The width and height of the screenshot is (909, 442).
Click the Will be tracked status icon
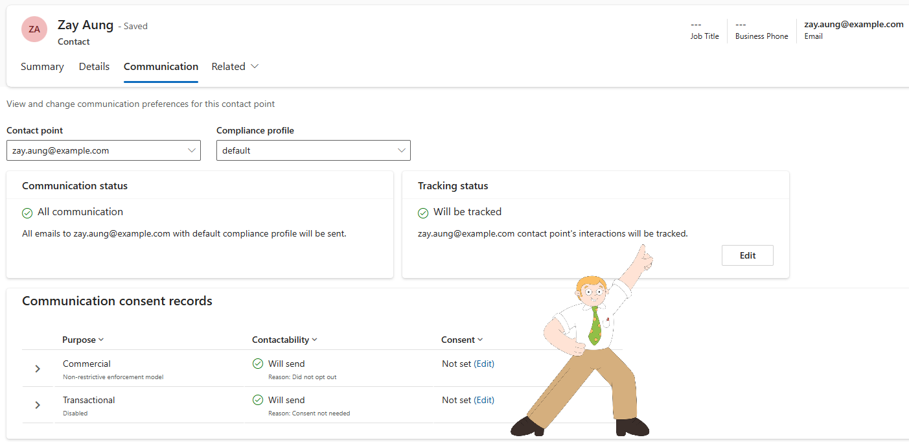422,213
